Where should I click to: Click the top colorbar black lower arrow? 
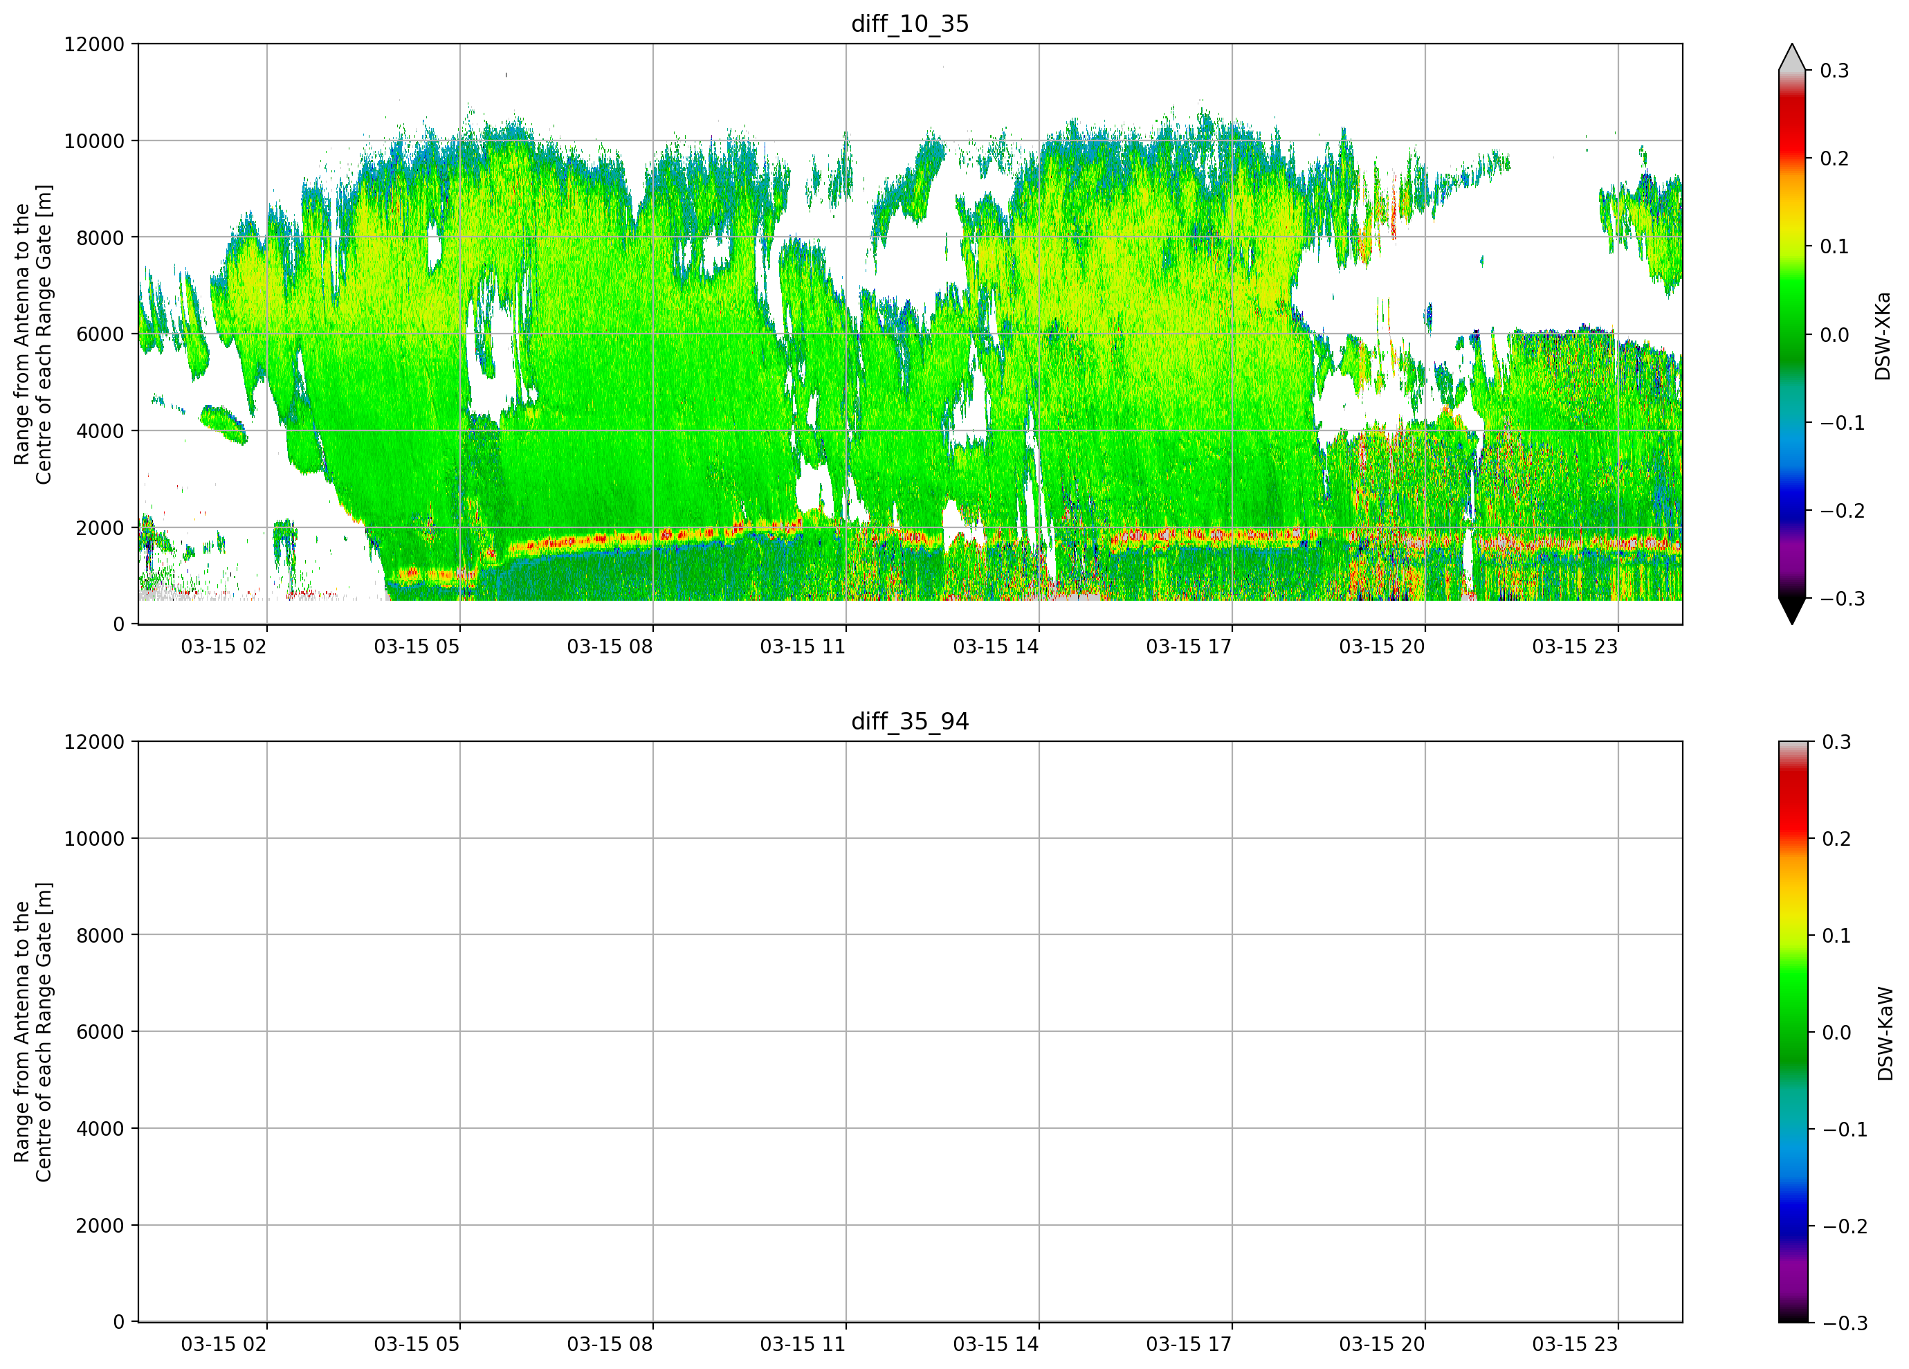click(x=1792, y=611)
